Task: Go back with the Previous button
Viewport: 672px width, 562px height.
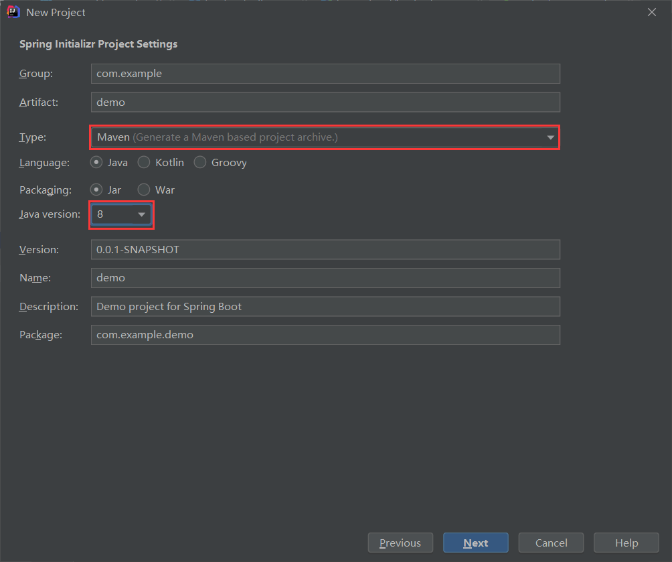Action: (400, 543)
